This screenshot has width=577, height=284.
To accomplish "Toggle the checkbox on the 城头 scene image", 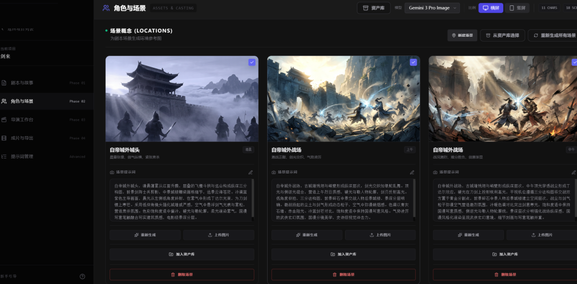I will tap(252, 62).
